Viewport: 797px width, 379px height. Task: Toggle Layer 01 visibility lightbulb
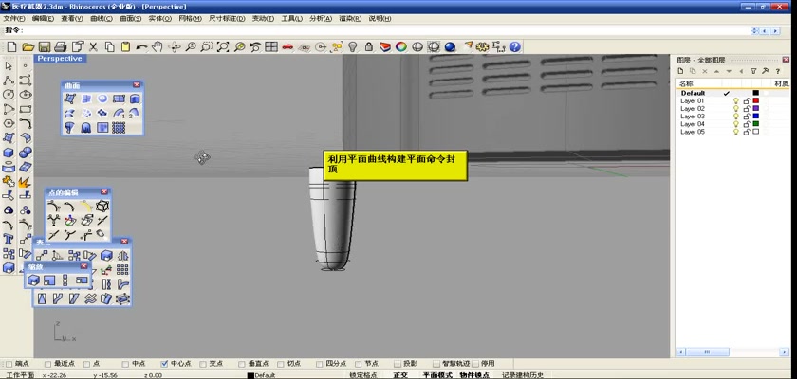coord(735,101)
